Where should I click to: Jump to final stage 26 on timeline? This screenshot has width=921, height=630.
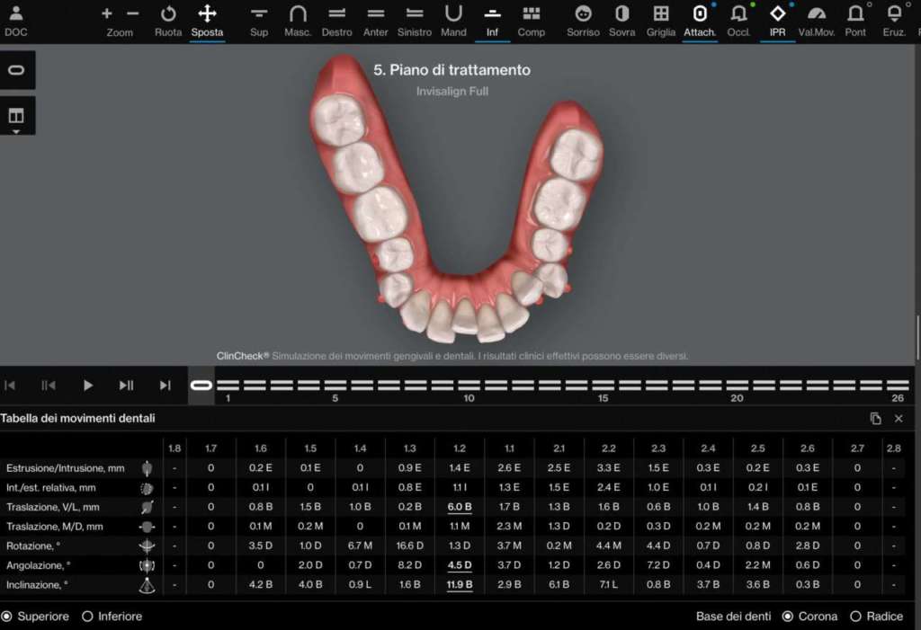[899, 386]
